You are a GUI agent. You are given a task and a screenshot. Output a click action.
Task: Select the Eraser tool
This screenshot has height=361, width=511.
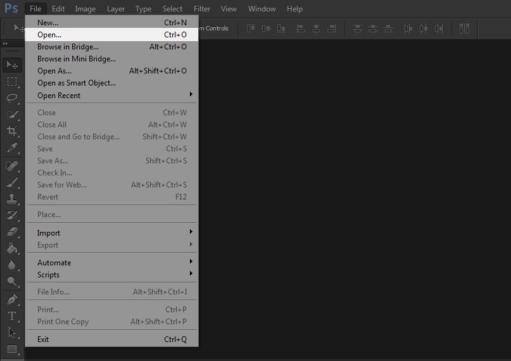coord(12,232)
